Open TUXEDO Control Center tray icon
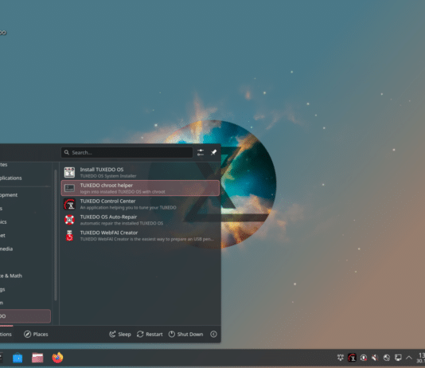425x368 pixels. [x=352, y=358]
